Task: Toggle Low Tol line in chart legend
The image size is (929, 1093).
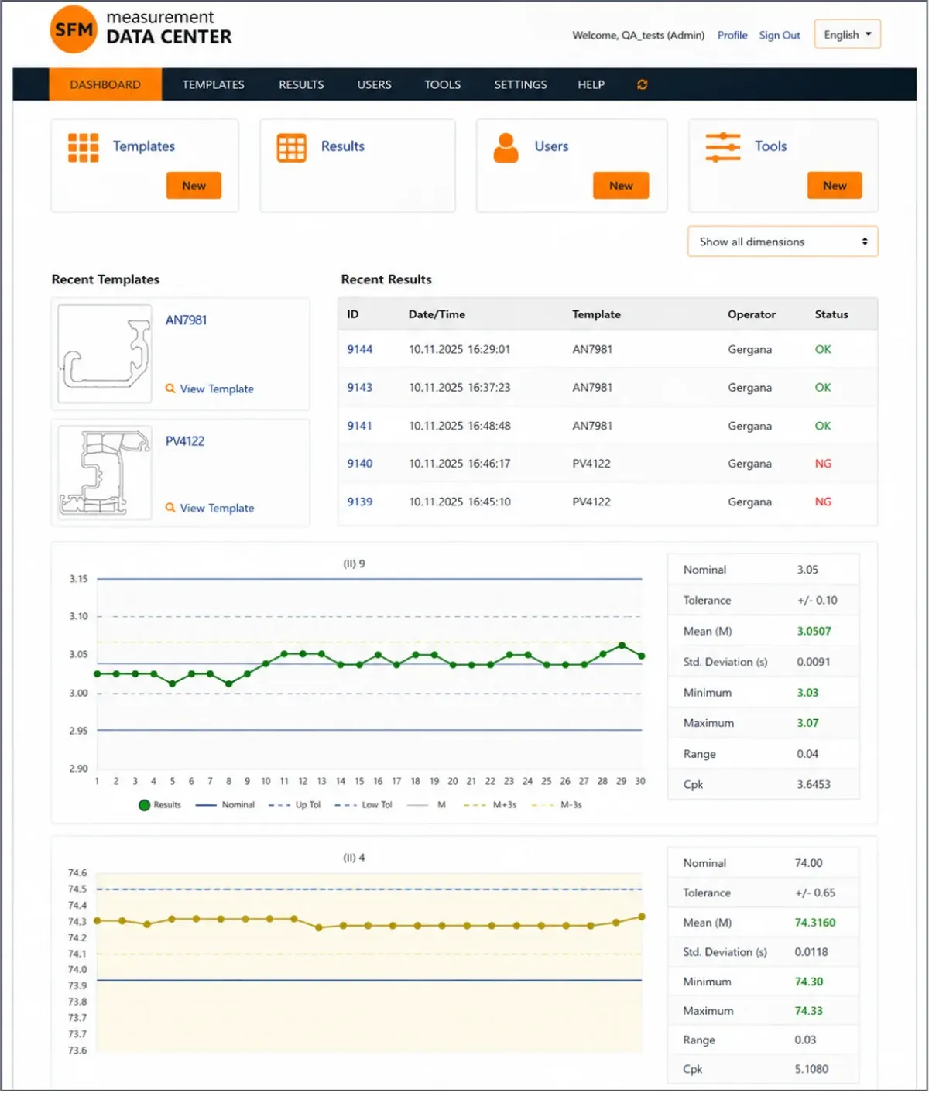Action: pos(363,805)
